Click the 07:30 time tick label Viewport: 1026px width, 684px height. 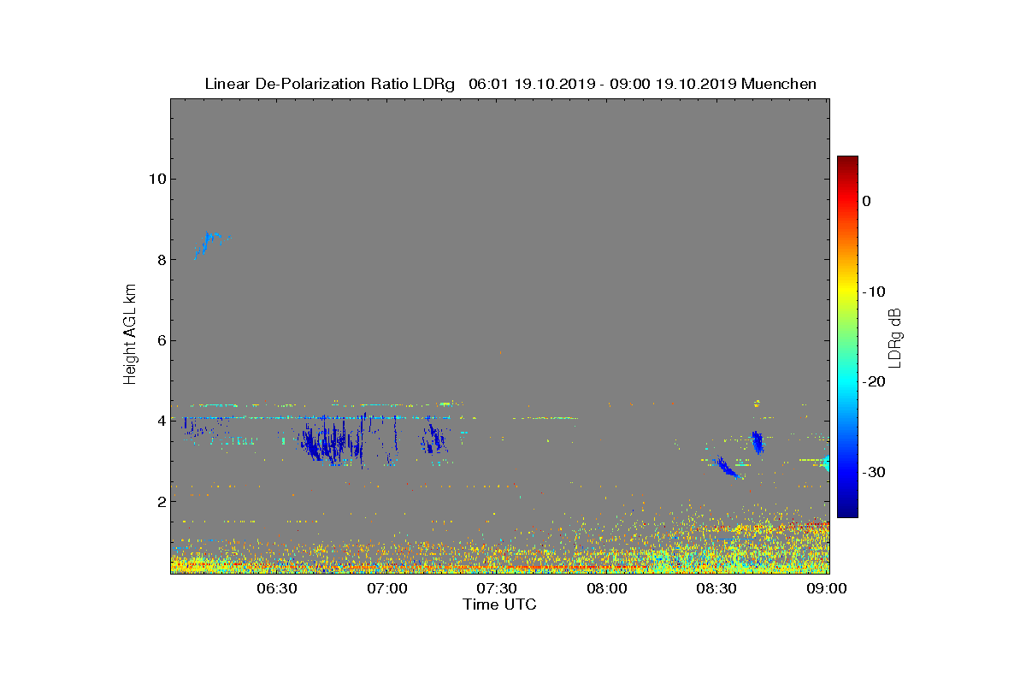497,588
